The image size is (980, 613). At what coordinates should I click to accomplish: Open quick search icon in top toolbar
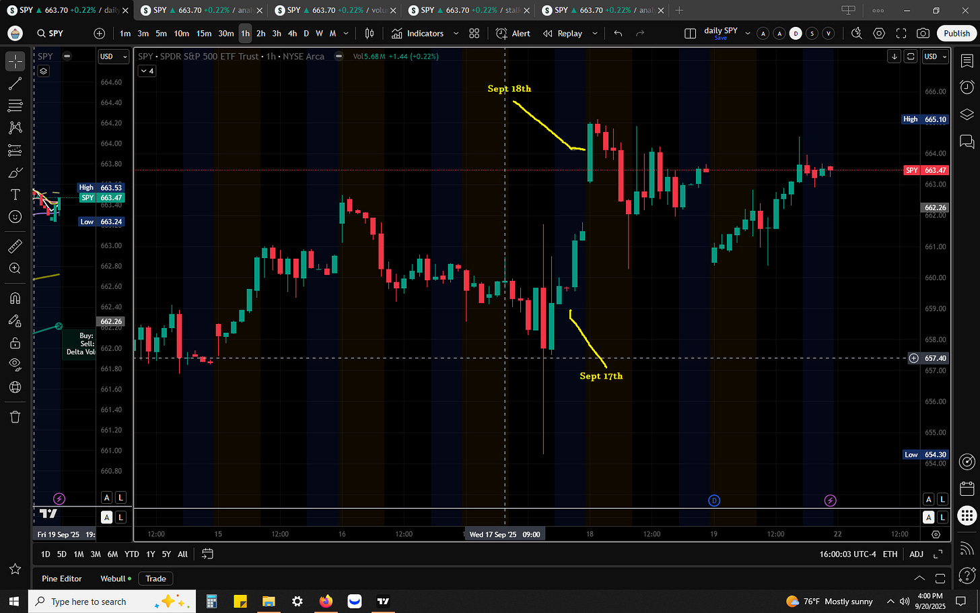coord(856,33)
